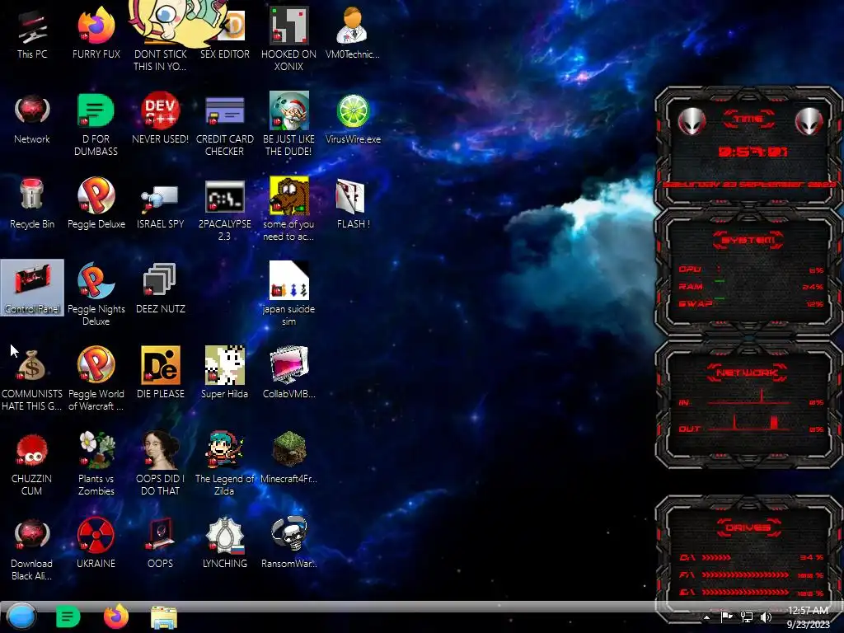Launch the Plants vs Zombies shortcut
Screen dimensions: 844x633
point(96,464)
